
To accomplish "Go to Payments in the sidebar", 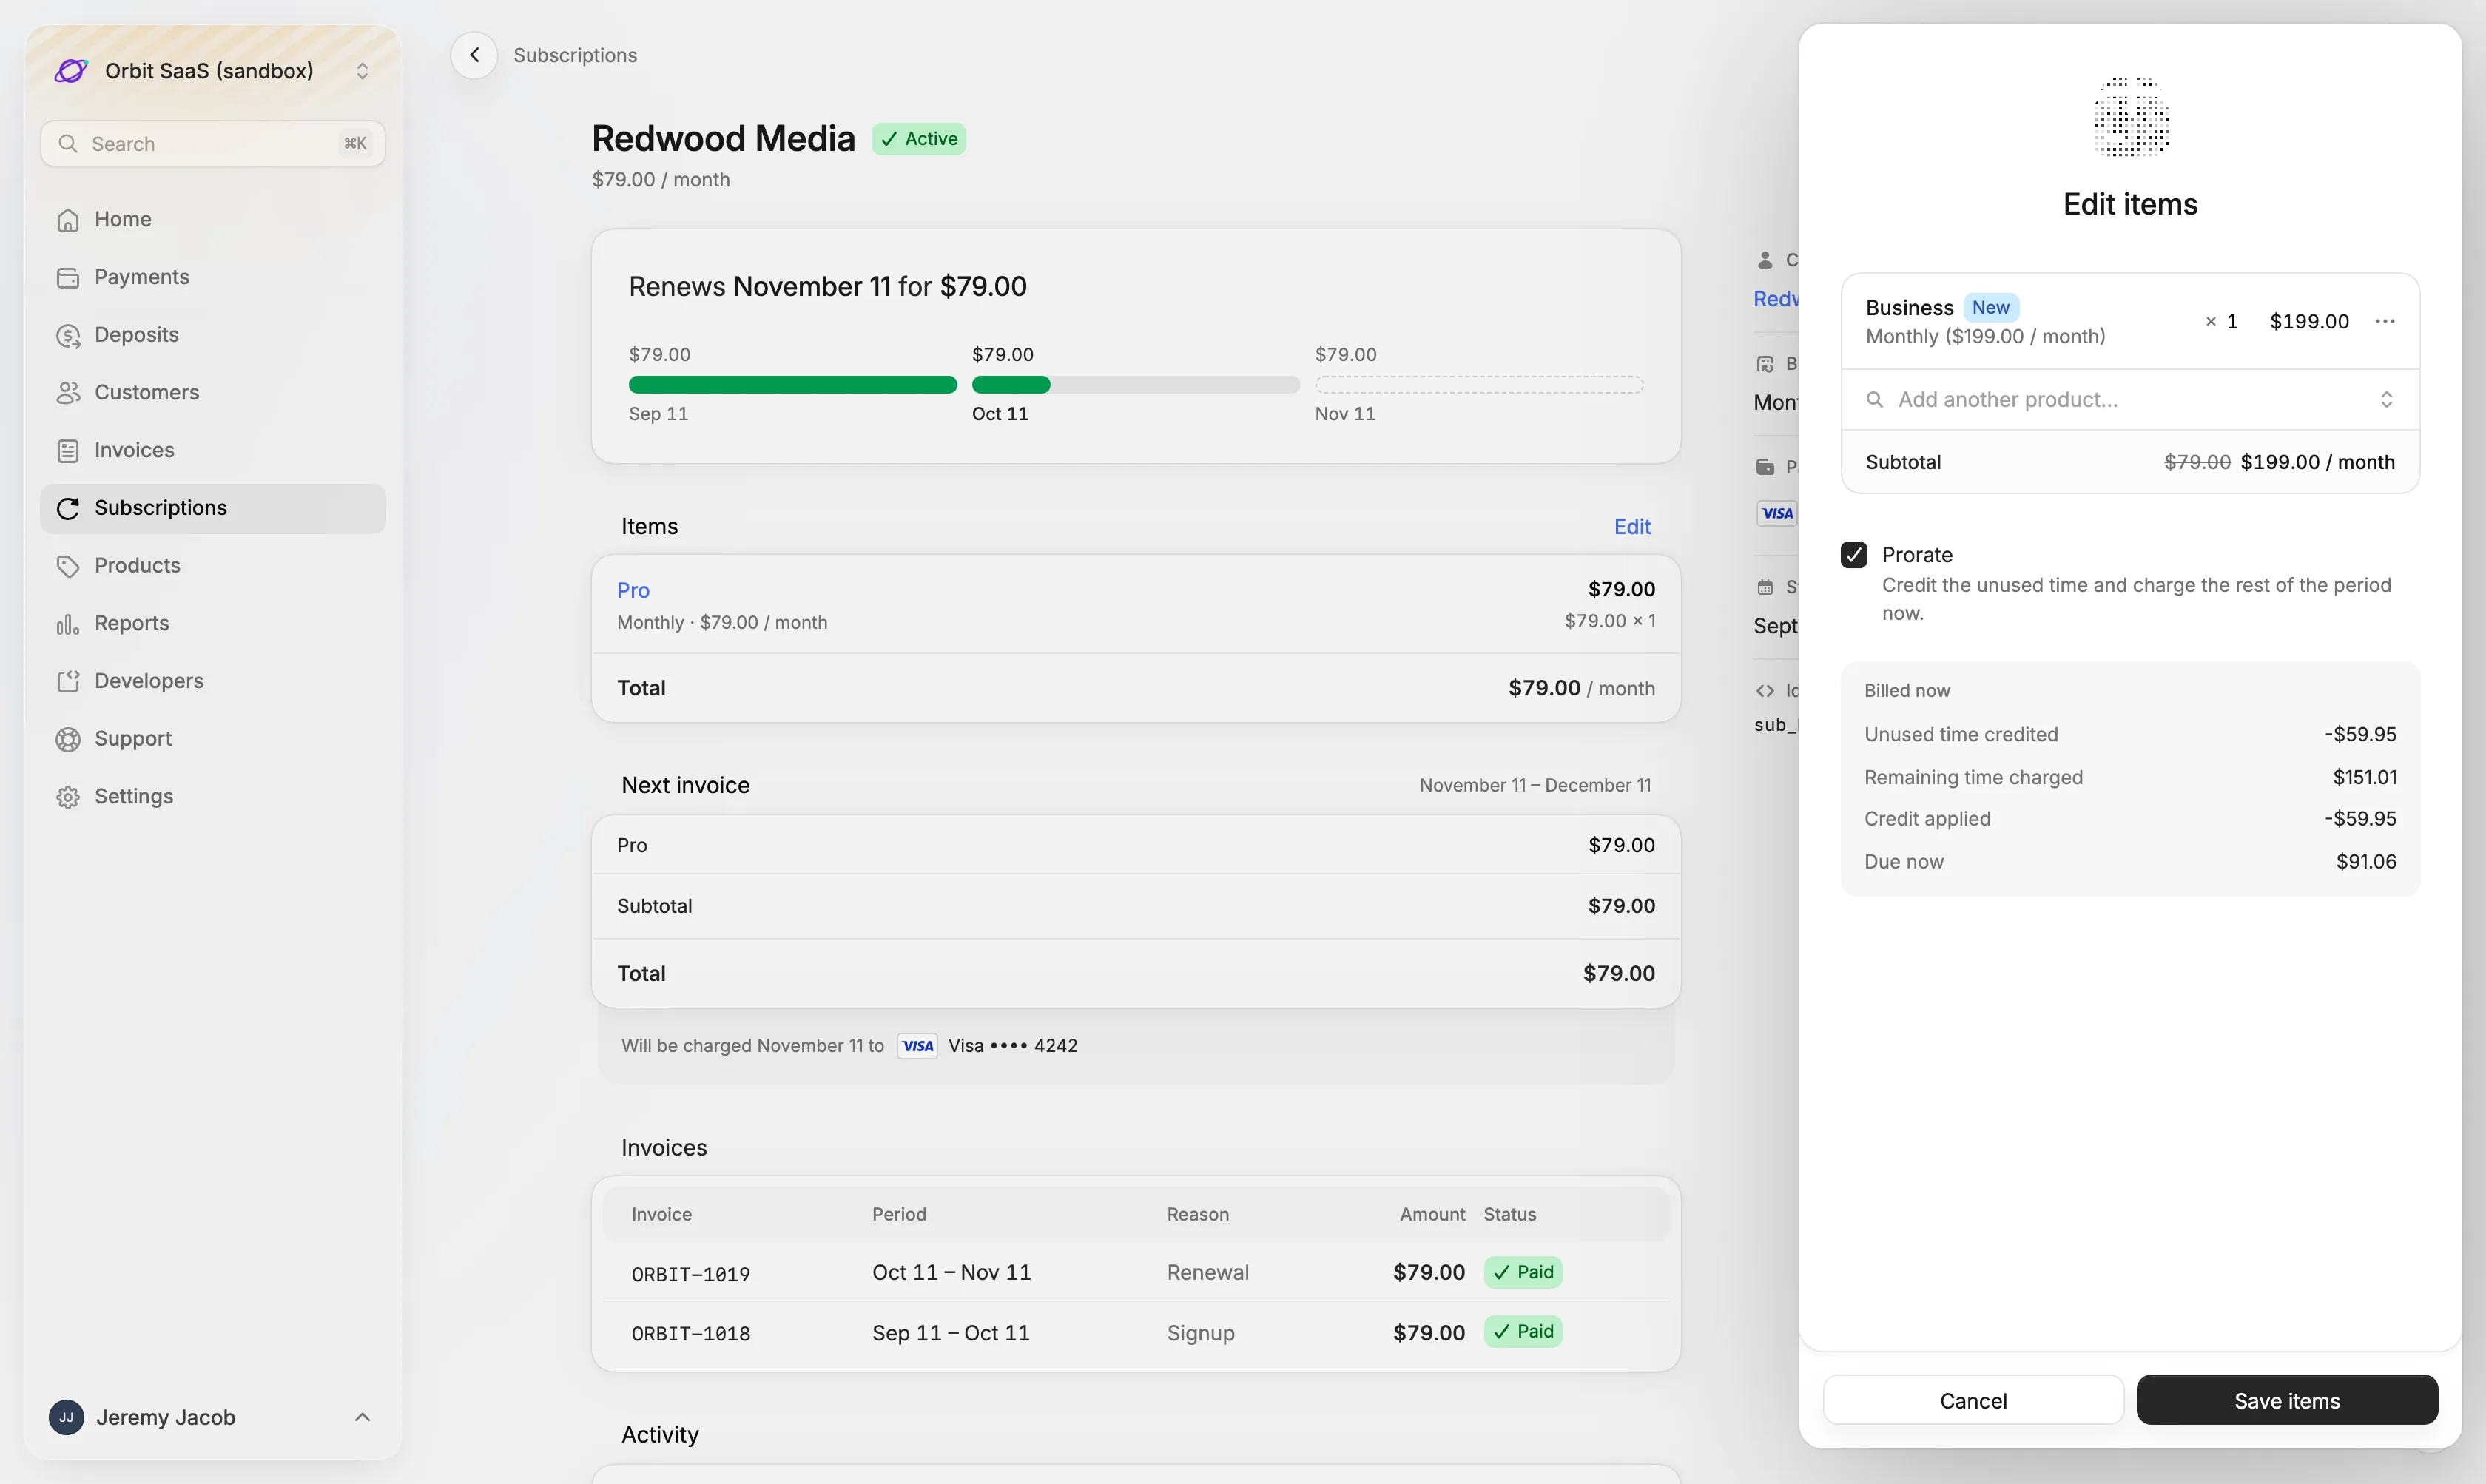I will click(x=213, y=277).
